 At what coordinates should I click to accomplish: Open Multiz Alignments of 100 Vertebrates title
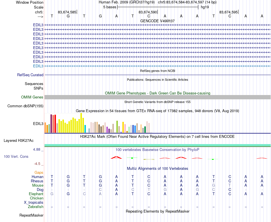[x=157, y=169]
